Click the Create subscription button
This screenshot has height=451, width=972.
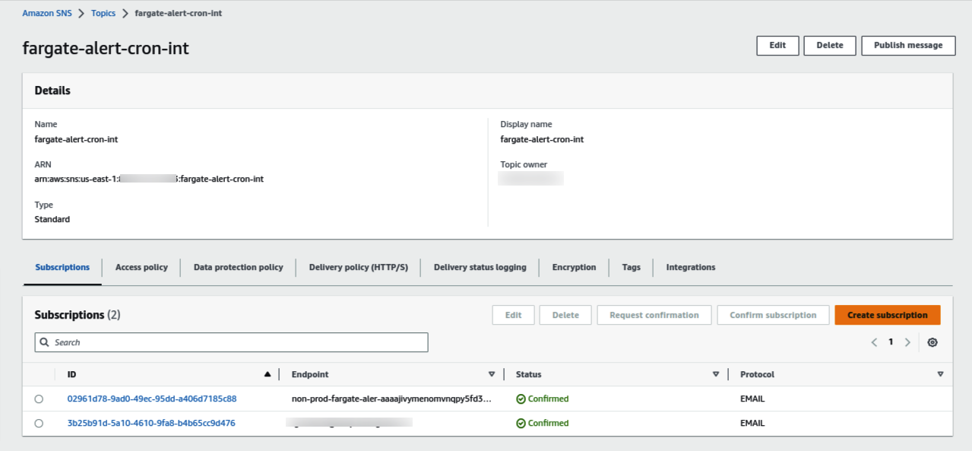point(887,314)
